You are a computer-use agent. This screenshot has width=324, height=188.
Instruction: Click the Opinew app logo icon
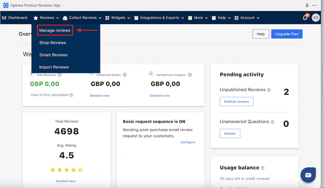pos(6,5)
